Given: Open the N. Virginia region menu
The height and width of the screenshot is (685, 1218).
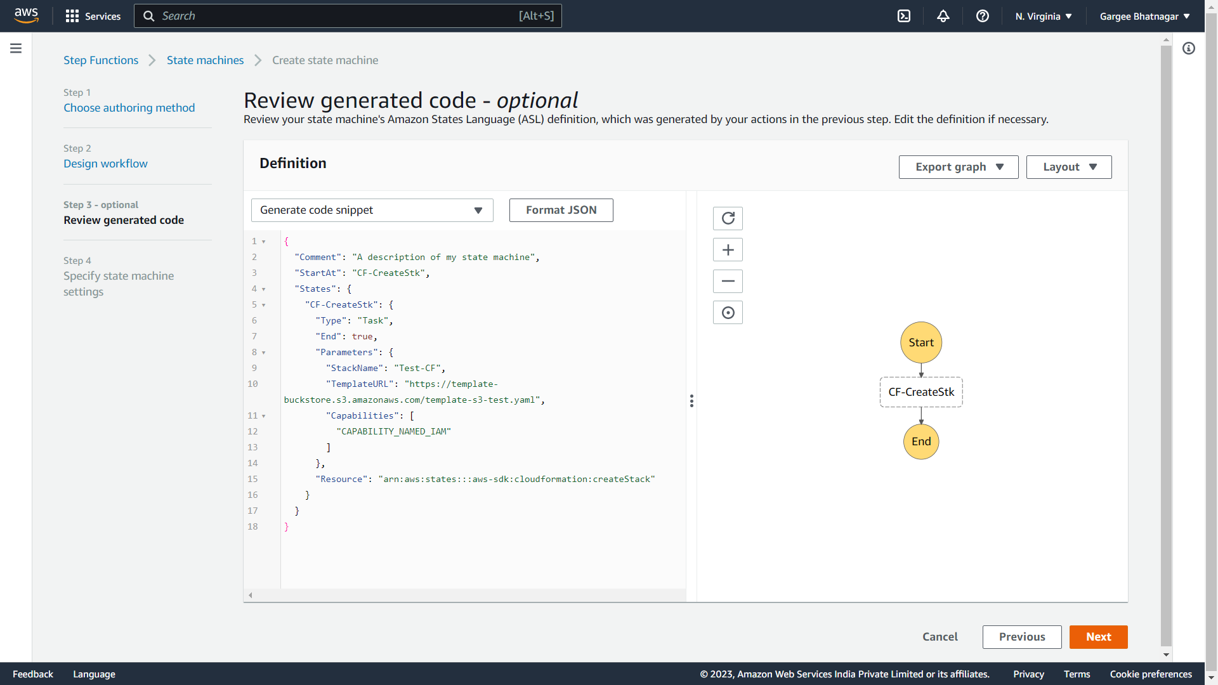Looking at the screenshot, I should coord(1043,16).
